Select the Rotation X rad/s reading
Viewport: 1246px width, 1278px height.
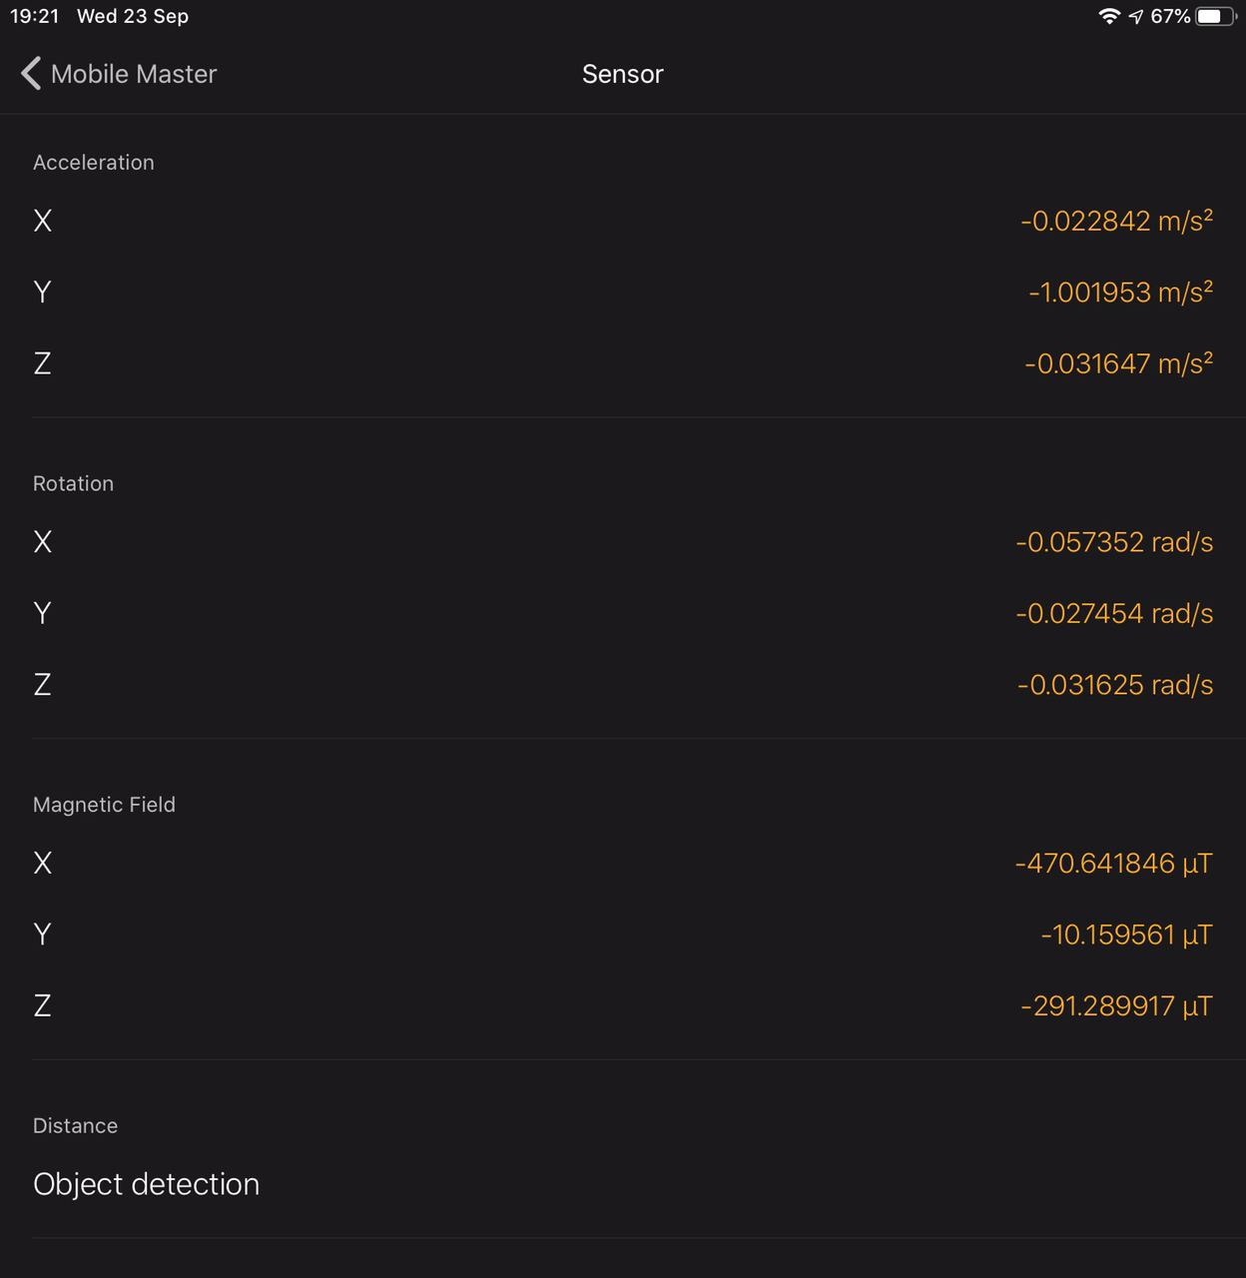click(1114, 542)
